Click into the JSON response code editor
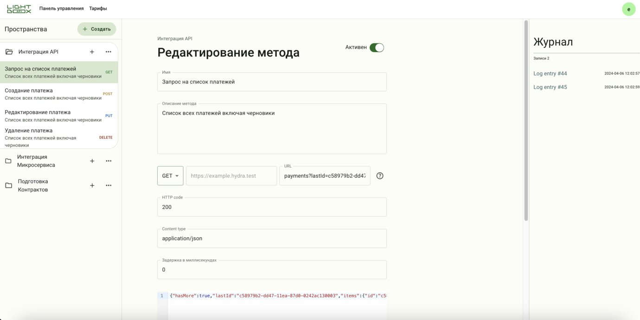The width and height of the screenshot is (640, 320). point(277,306)
